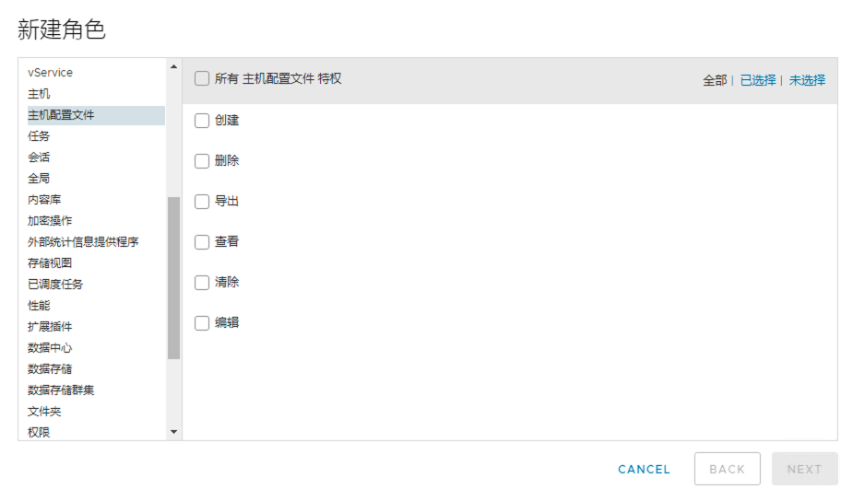Toggle the 导出 privilege checkbox
853x501 pixels.
[202, 202]
